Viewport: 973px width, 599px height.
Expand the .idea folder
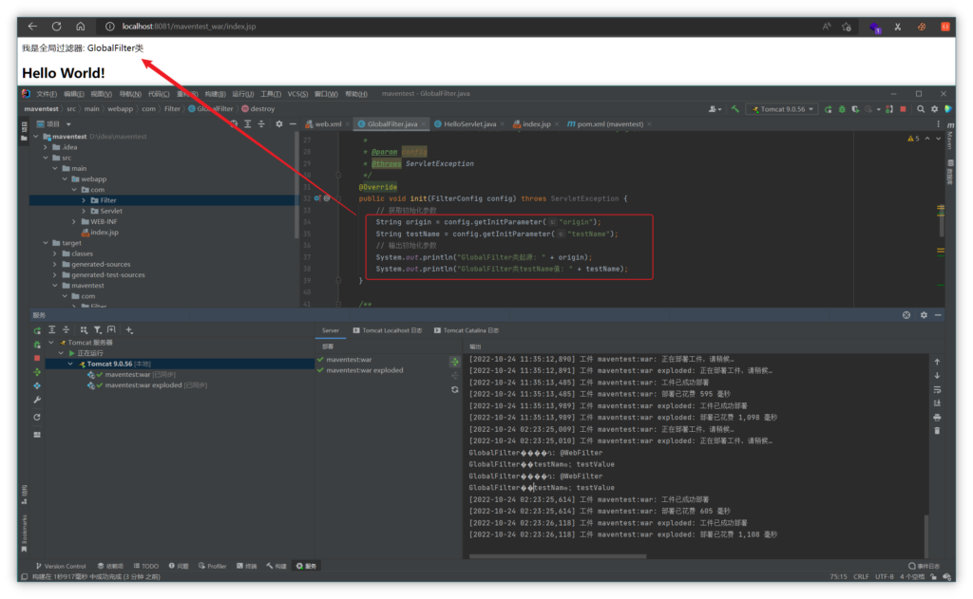tap(46, 147)
